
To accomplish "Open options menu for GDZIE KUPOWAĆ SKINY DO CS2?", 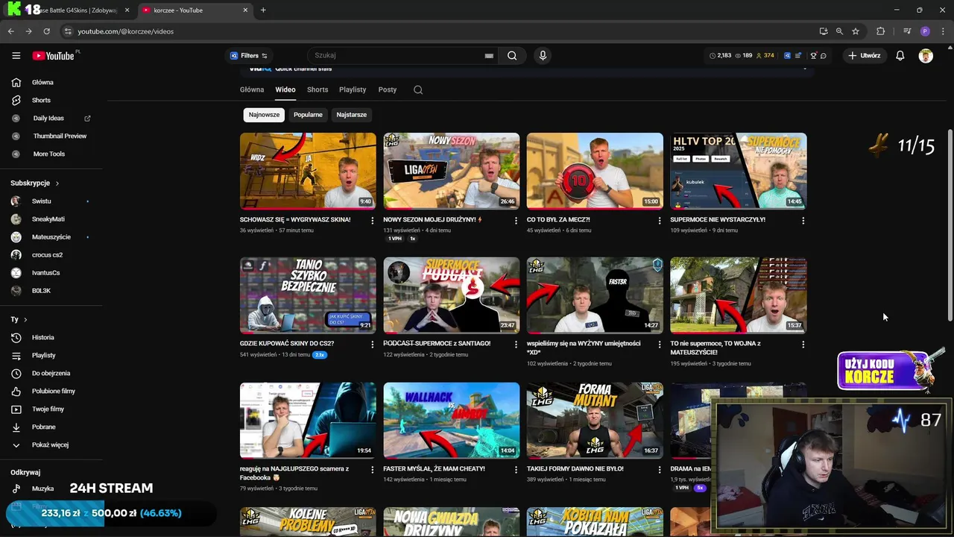I will pos(372,345).
